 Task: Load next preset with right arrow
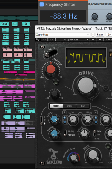100,40
